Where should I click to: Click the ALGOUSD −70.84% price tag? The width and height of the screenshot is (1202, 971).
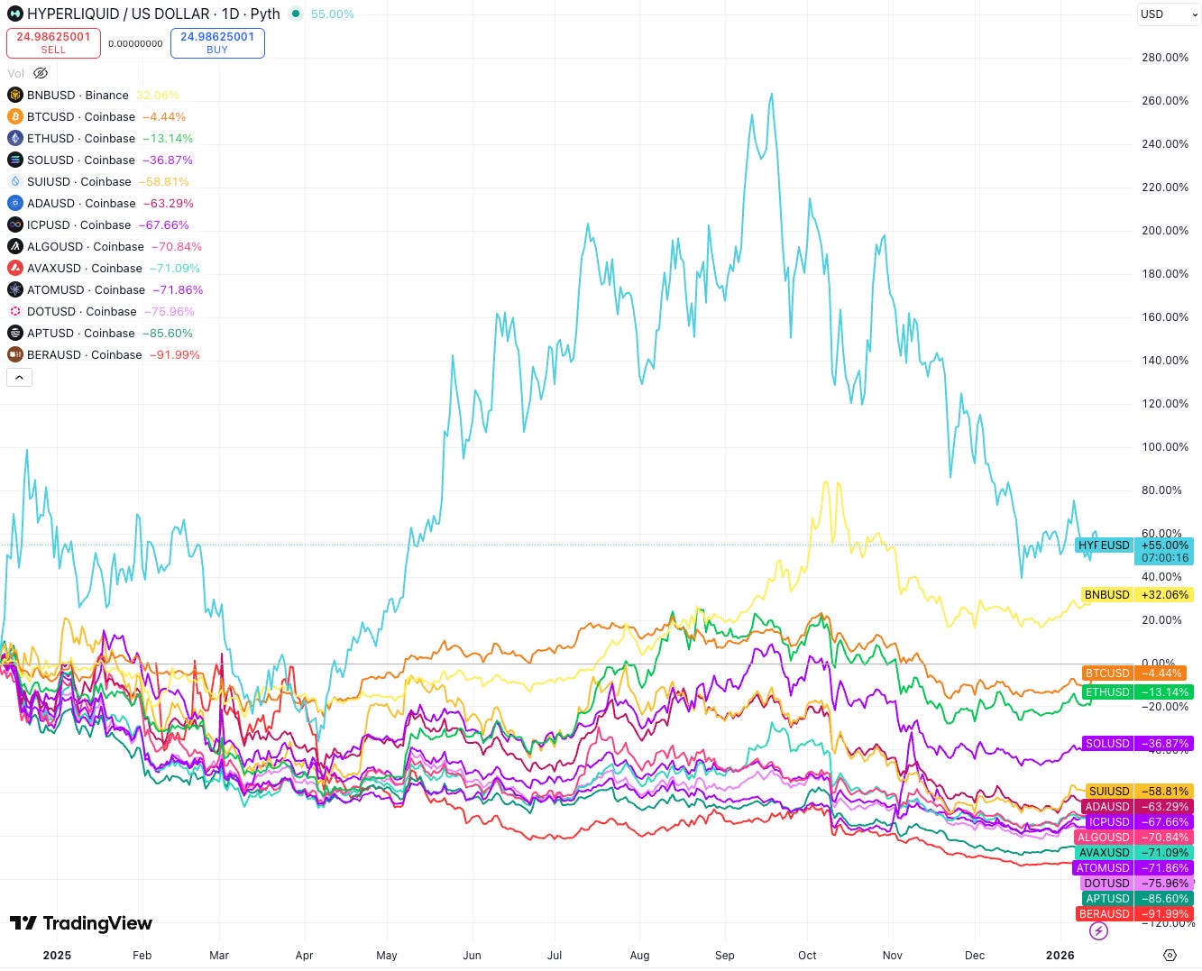tap(1134, 838)
